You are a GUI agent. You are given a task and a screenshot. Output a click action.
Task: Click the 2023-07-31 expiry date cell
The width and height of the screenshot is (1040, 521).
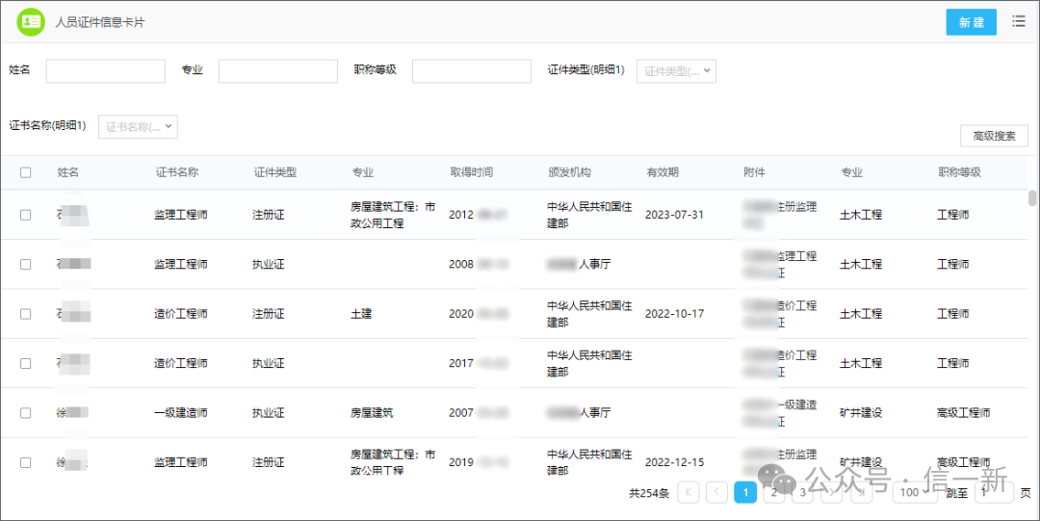pos(674,215)
